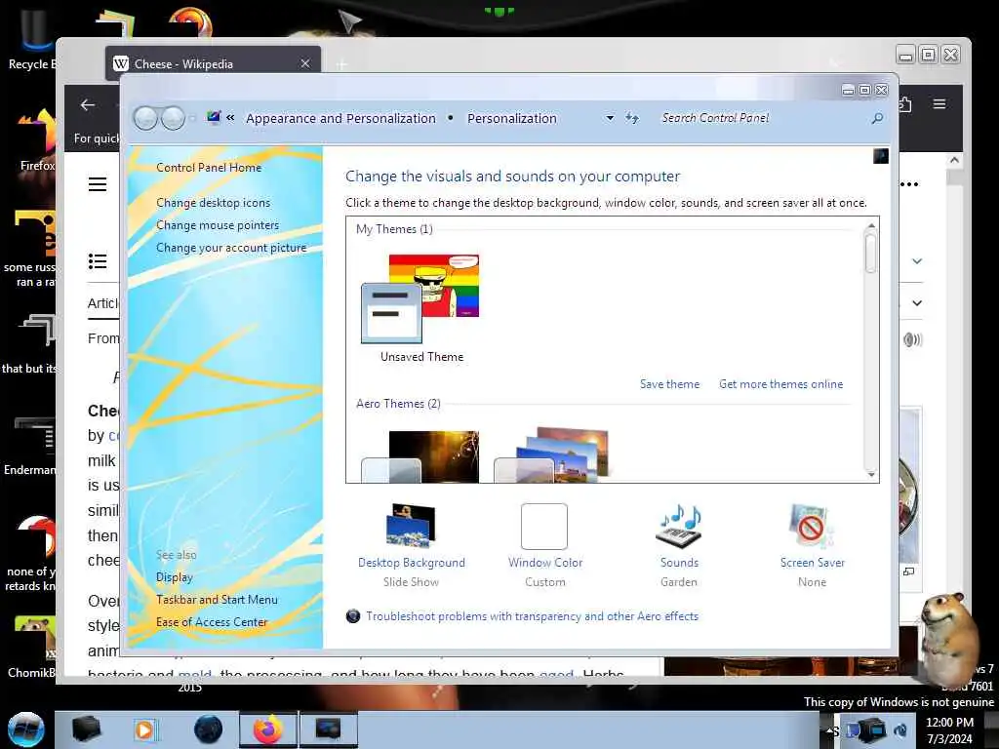
Task: Open the dark globe taskbar icon
Action: pos(209,729)
